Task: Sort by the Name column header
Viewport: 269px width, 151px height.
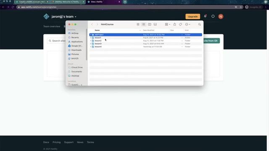Action: (x=97, y=30)
